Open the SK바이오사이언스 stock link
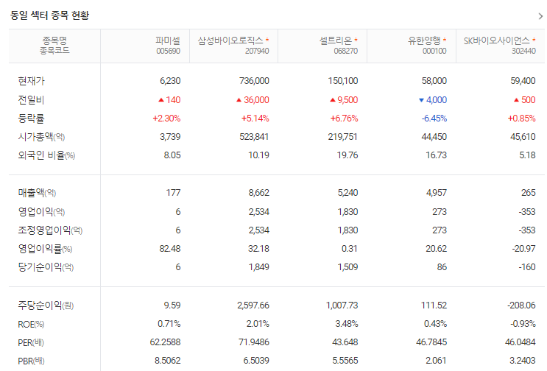Image resolution: width=547 pixels, height=371 pixels. 496,40
